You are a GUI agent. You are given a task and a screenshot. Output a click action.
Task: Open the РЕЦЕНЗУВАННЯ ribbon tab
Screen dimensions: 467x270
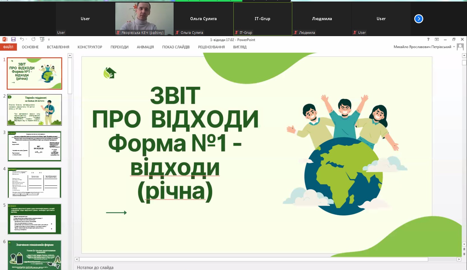tap(211, 47)
